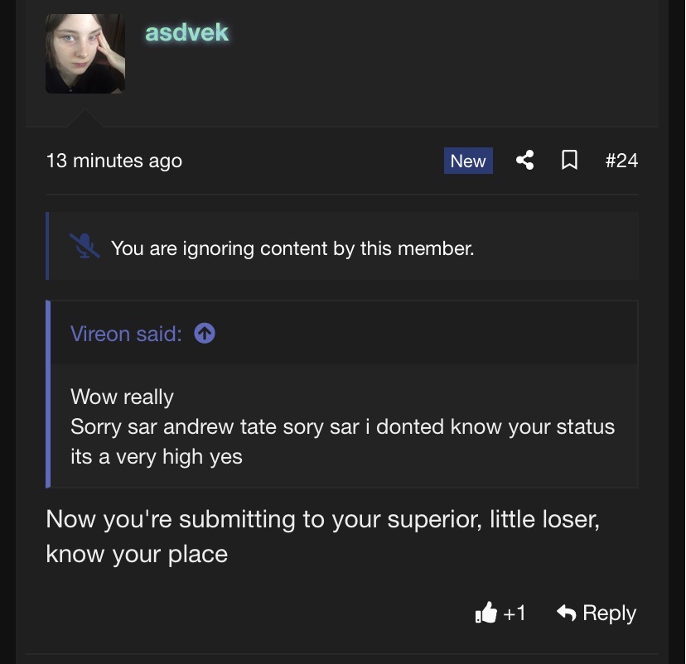Click the New badge on the post
Screen dimensions: 686x664
point(468,161)
